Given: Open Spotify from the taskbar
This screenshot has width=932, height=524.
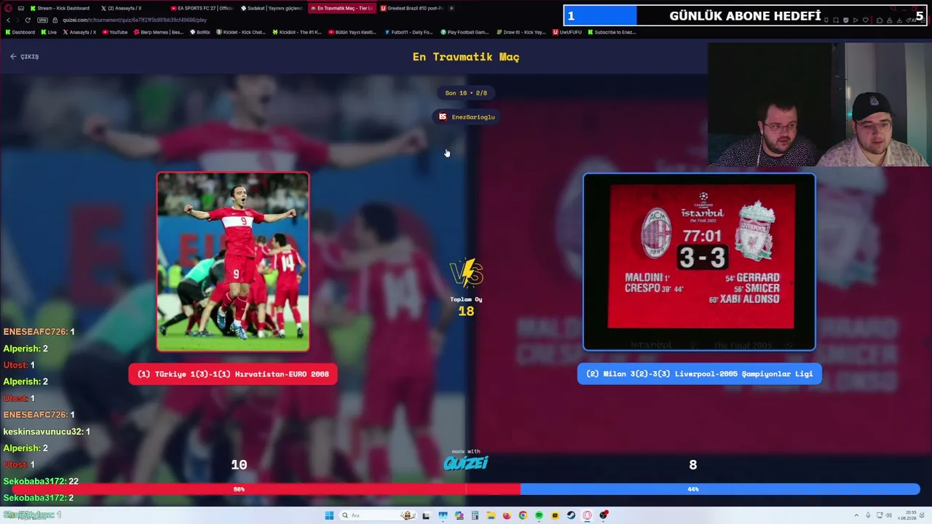Looking at the screenshot, I should 539,515.
